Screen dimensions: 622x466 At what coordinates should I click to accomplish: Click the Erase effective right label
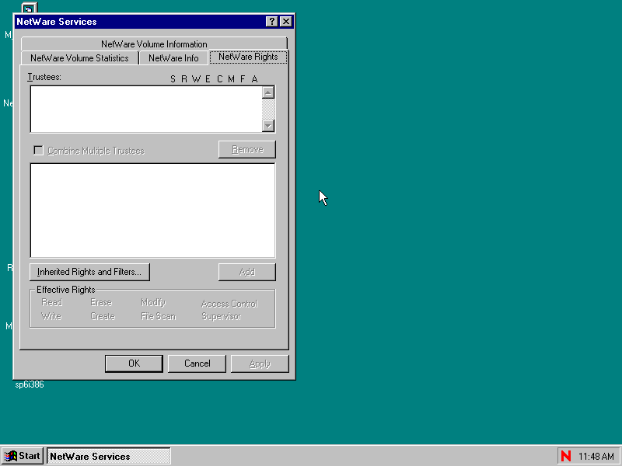(101, 302)
